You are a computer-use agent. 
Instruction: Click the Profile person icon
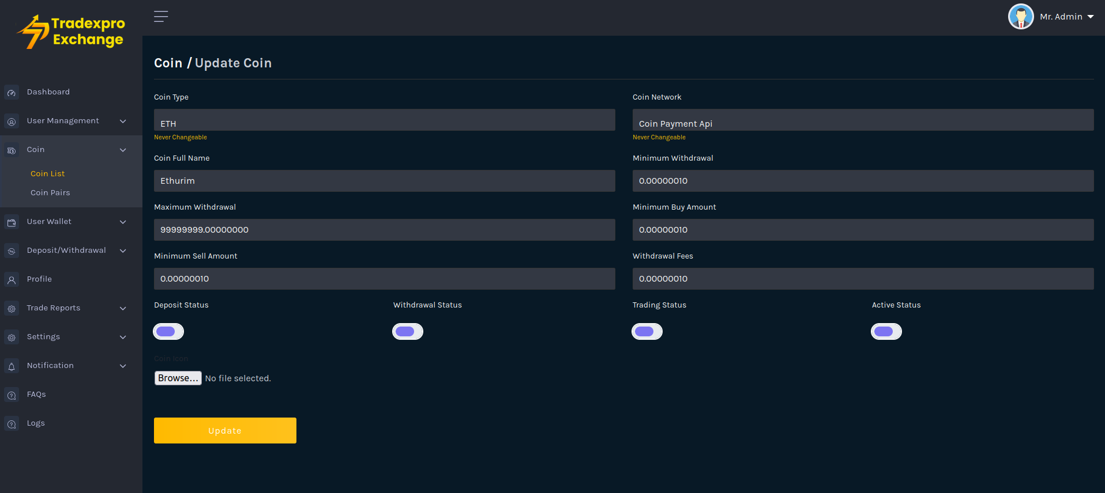tap(12, 280)
